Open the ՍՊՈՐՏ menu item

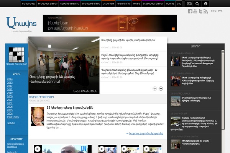click(x=136, y=4)
